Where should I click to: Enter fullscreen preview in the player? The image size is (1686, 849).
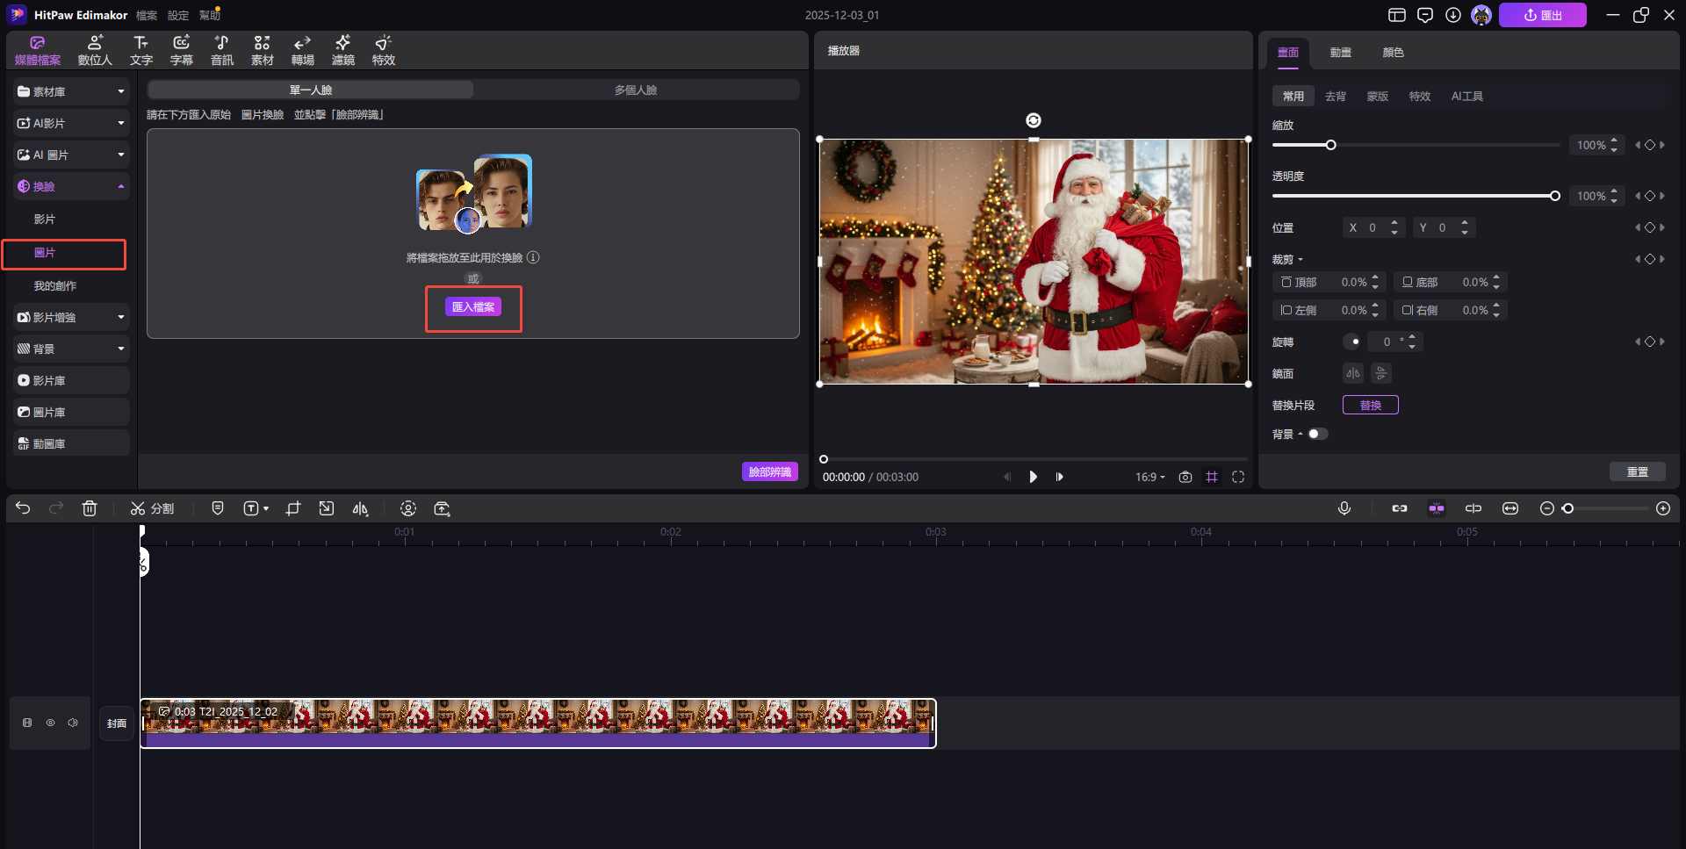[x=1238, y=477]
